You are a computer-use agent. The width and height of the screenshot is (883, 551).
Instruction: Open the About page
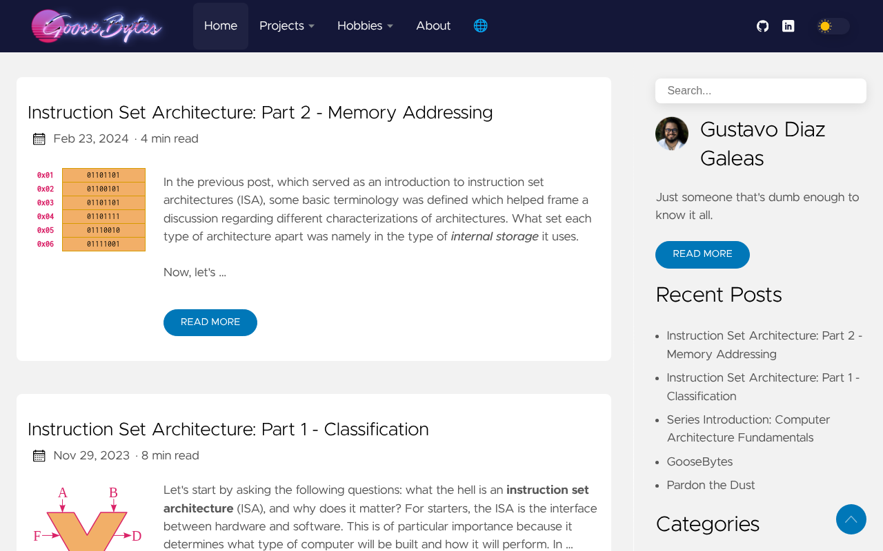point(433,26)
